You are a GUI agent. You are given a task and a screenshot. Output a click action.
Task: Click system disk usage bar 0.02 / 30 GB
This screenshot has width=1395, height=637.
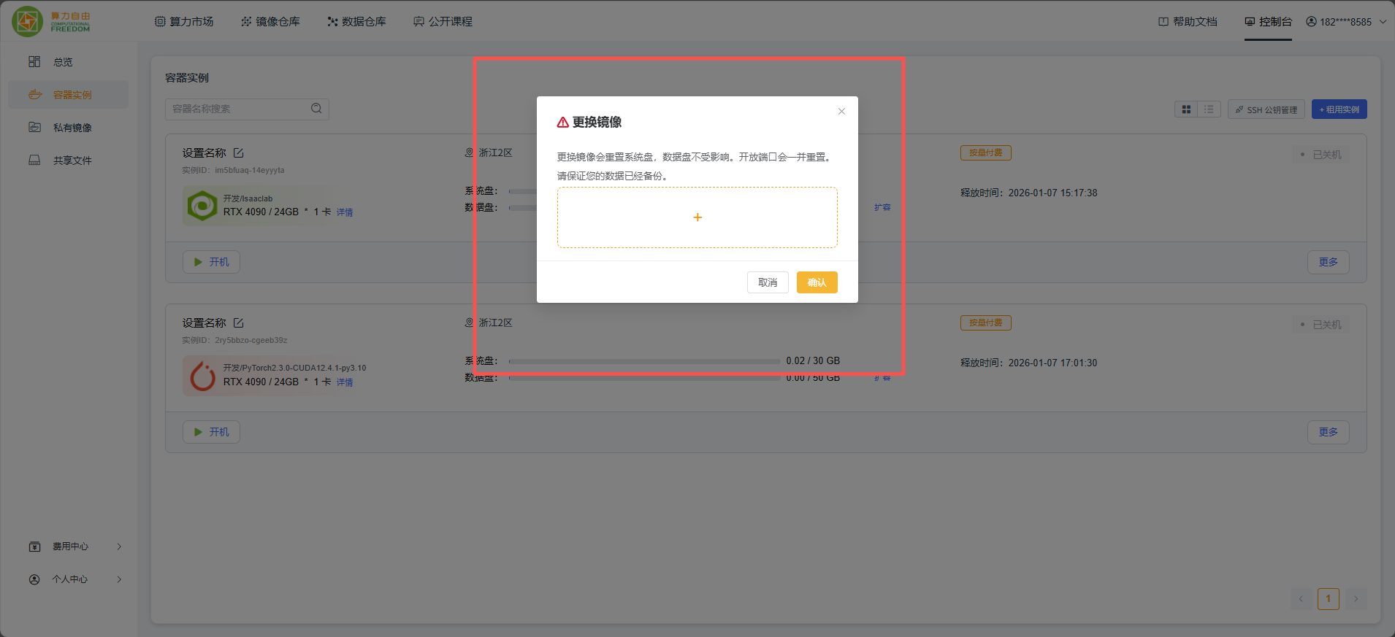click(x=644, y=361)
